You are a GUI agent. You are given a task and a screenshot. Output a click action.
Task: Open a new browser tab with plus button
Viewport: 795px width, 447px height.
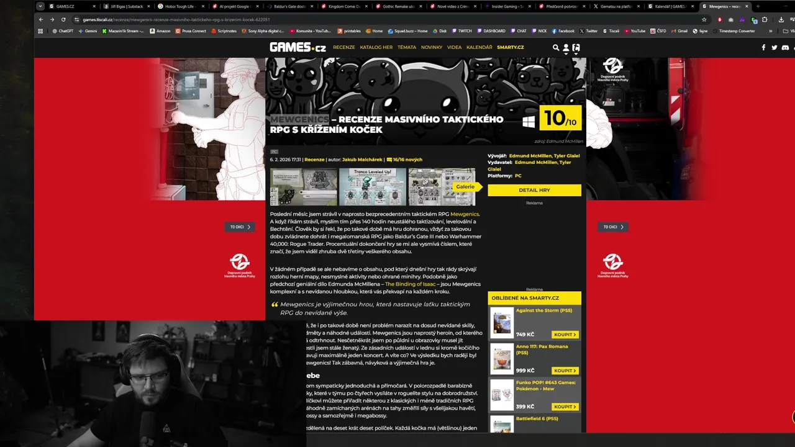[x=758, y=6]
